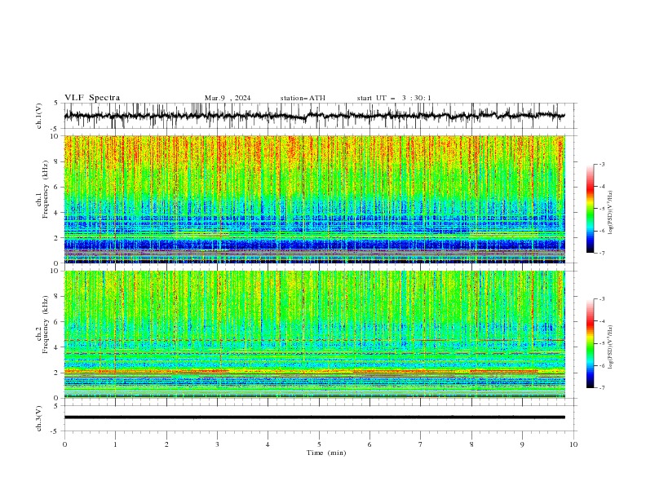Click the '8' tick on the time axis
The height and width of the screenshot is (499, 646).
coord(471,444)
